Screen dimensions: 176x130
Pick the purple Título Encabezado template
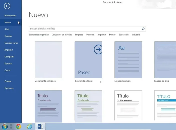(x=49, y=106)
